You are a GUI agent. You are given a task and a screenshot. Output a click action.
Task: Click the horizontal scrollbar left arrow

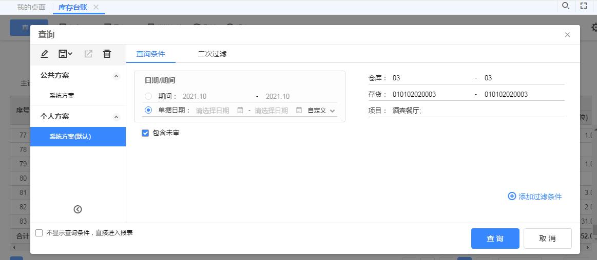(x=14, y=248)
